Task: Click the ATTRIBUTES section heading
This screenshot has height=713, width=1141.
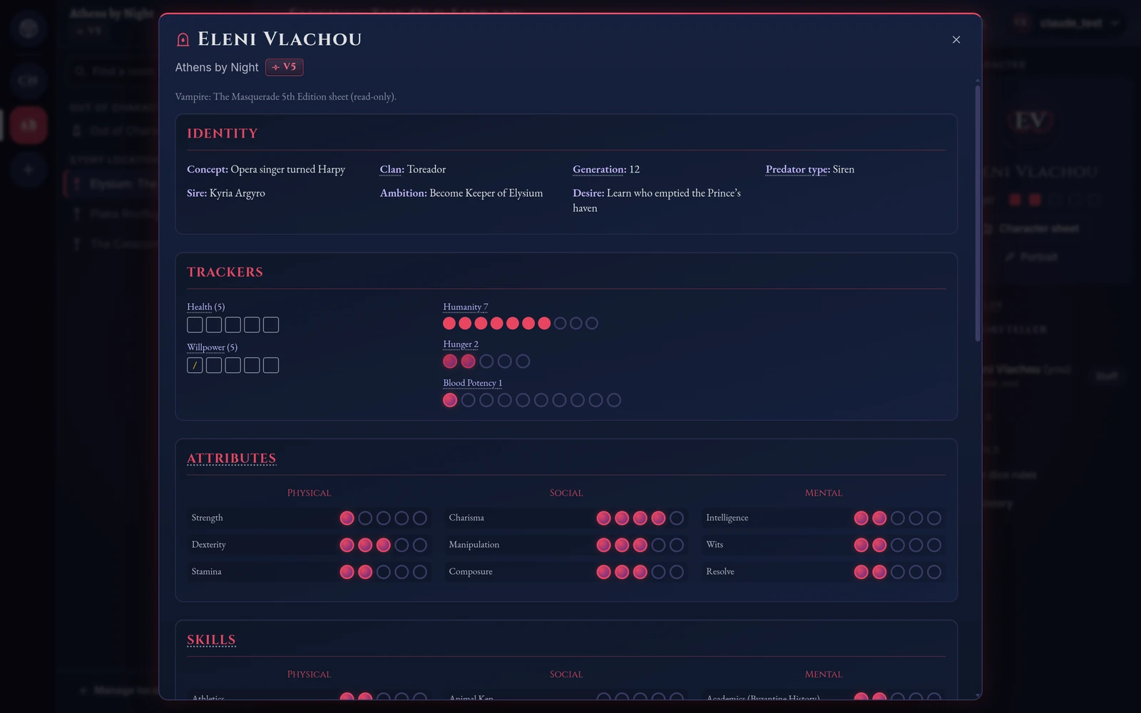Action: (x=231, y=458)
